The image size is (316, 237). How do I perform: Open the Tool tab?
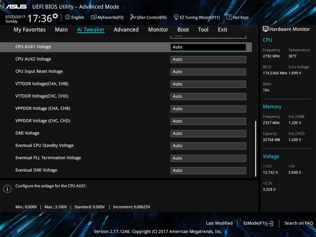[203, 30]
